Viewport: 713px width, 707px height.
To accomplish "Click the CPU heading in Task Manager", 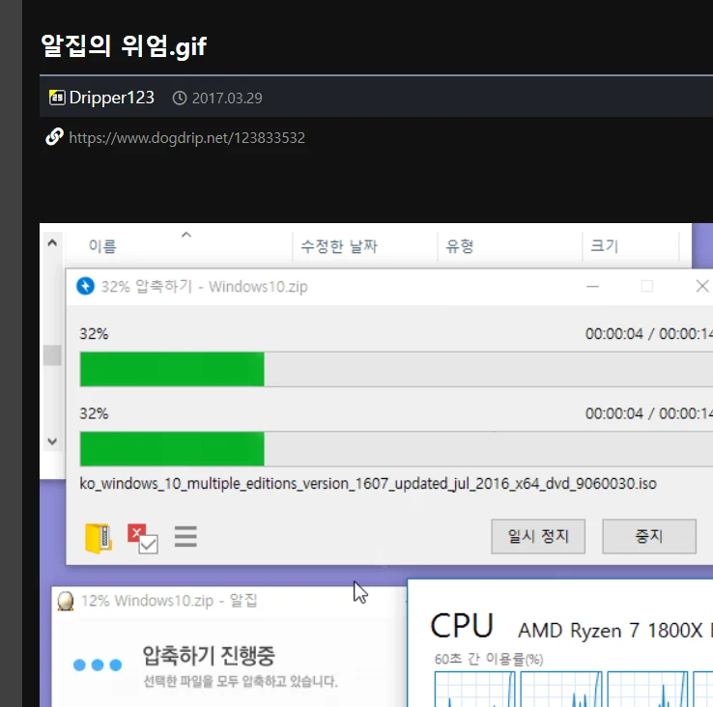I will coord(462,626).
